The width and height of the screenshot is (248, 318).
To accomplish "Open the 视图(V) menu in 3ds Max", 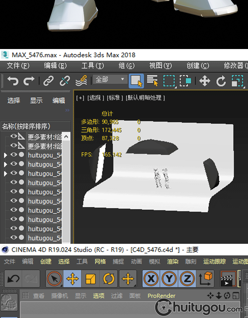I will pyautogui.click(x=160, y=66).
